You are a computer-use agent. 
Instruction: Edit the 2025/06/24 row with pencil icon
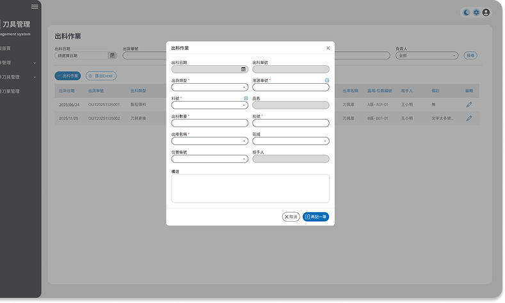pos(469,104)
